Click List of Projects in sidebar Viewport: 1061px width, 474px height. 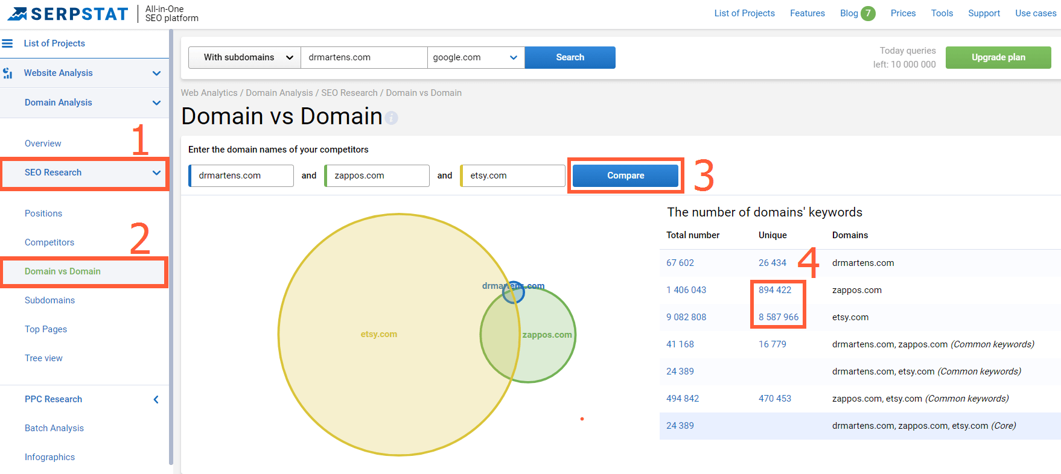[54, 43]
